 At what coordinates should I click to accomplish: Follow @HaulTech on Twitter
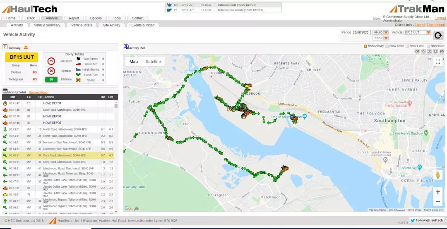(x=427, y=220)
